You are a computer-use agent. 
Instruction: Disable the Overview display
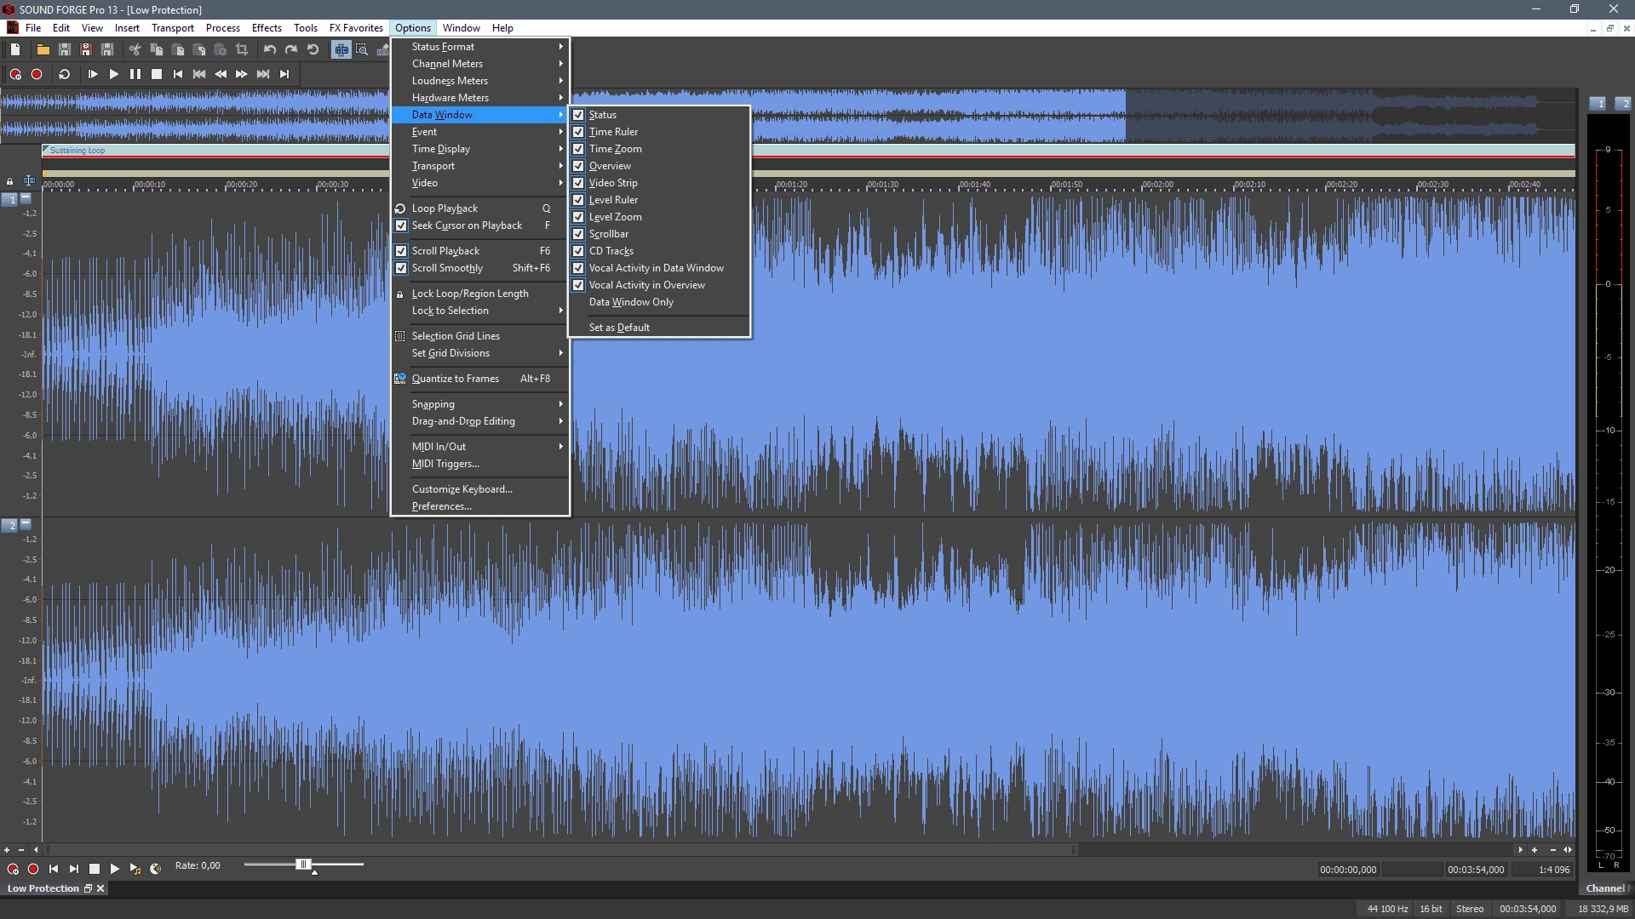[578, 166]
